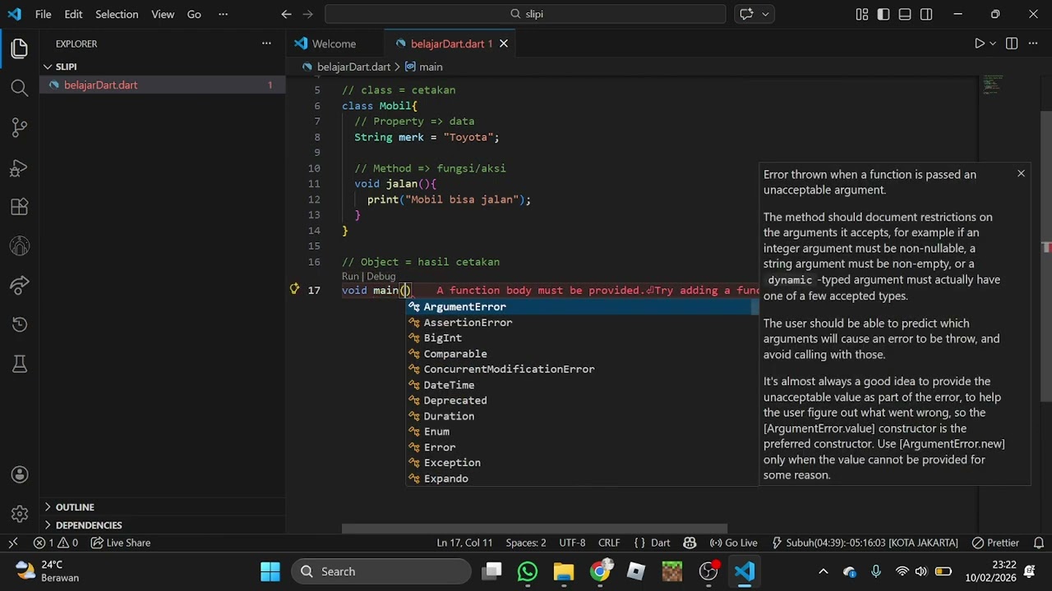Go back in navigation history
Screen dimensions: 1052x591
point(286,14)
